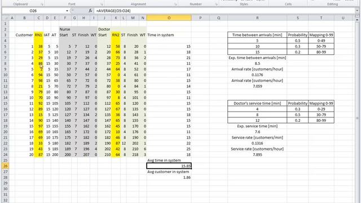Click in the formula bar showing =AVERAGE(O5:O24)
Image resolution: width=361 pixels, height=203 pixels.
224,11
